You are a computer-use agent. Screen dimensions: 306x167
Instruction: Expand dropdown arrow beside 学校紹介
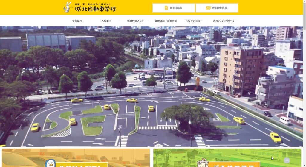pos(90,21)
